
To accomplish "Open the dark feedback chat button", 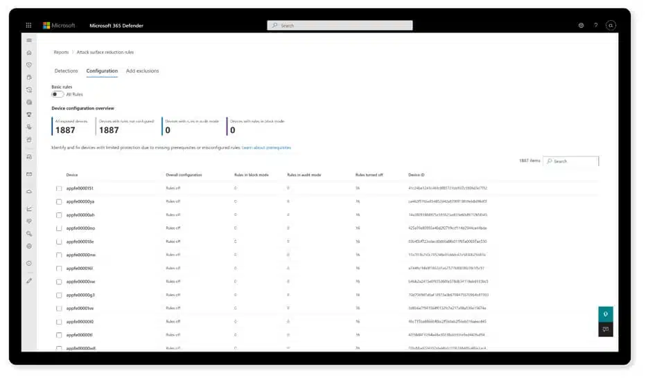I will pyautogui.click(x=606, y=329).
